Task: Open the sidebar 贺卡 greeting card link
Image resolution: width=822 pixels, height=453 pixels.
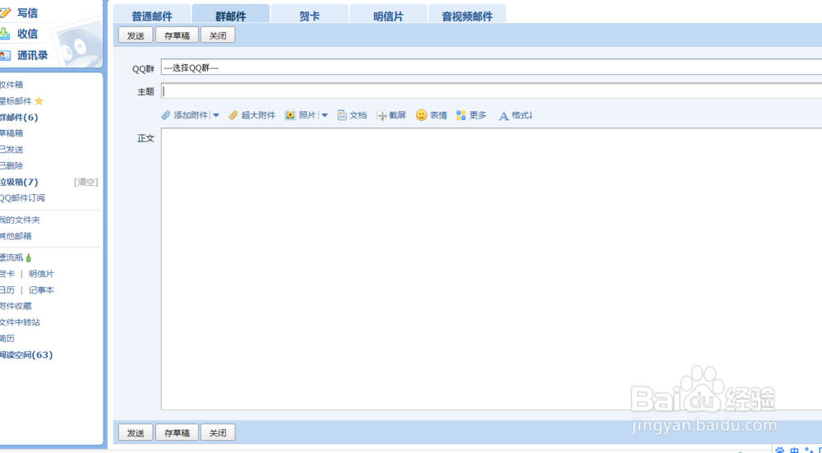Action: click(7, 274)
